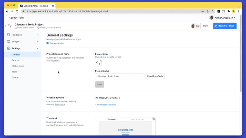
Task: Click the CC member avatar
Action: tap(197, 26)
